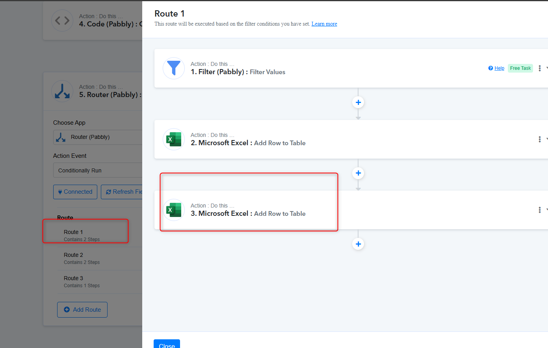Click the Code (Pabbly) brackets icon
Viewport: 548px width, 348px height.
(x=62, y=21)
